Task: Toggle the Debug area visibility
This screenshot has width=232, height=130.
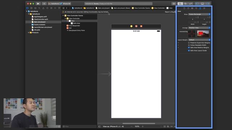Action: [x=202, y=4]
